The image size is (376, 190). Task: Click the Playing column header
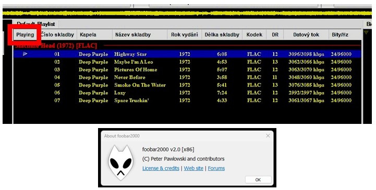(x=25, y=35)
